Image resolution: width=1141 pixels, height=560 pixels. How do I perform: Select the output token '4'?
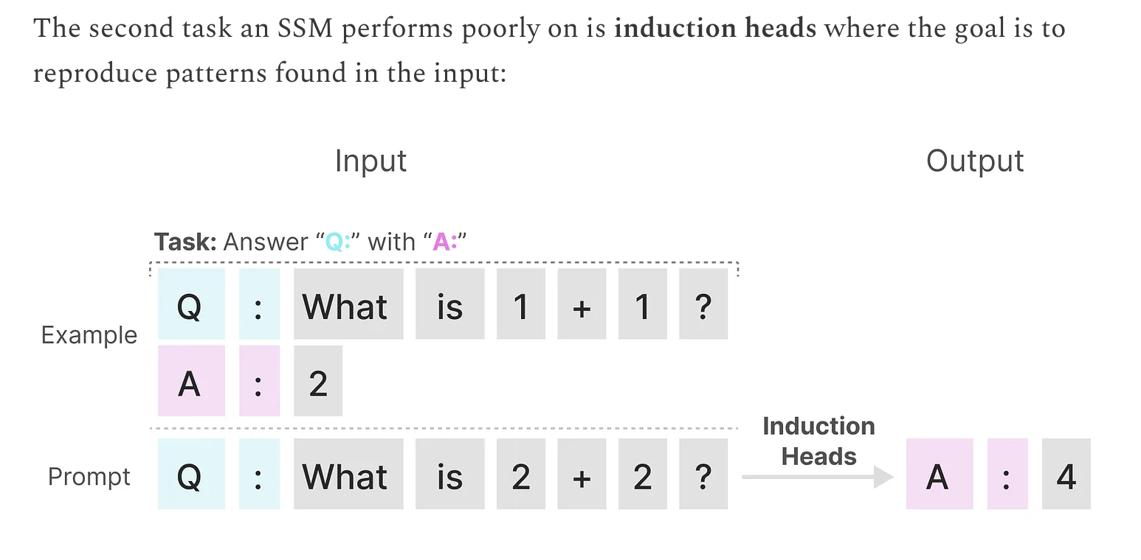[x=1066, y=474]
